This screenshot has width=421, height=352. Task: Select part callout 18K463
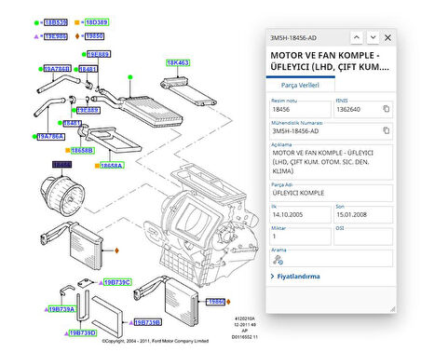point(178,62)
